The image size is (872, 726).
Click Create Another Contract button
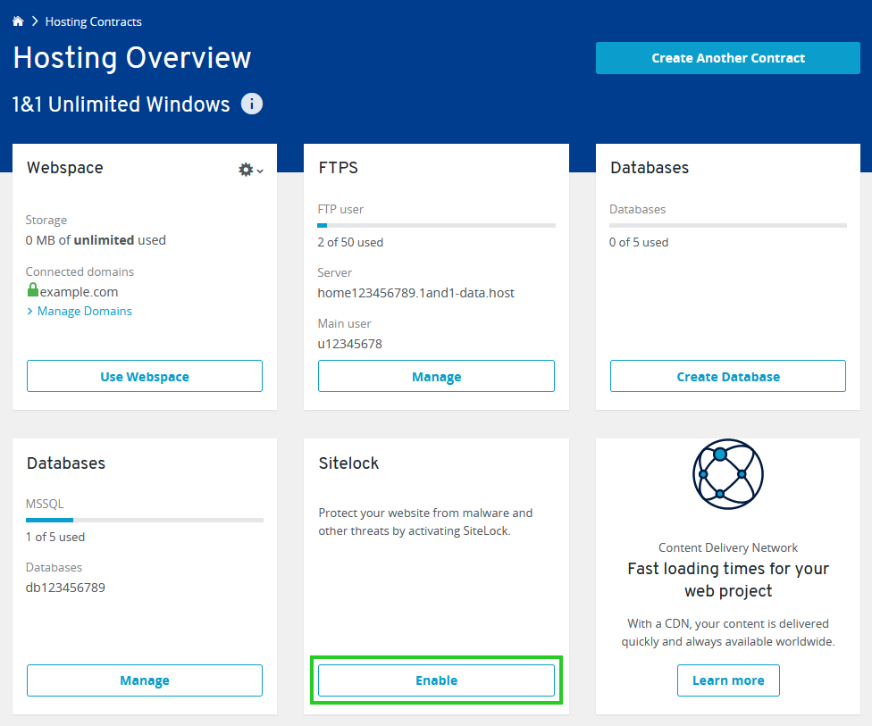coord(728,58)
